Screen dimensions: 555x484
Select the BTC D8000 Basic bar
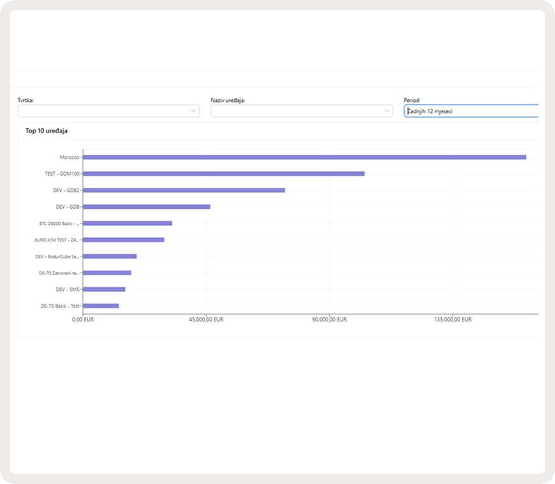point(127,223)
